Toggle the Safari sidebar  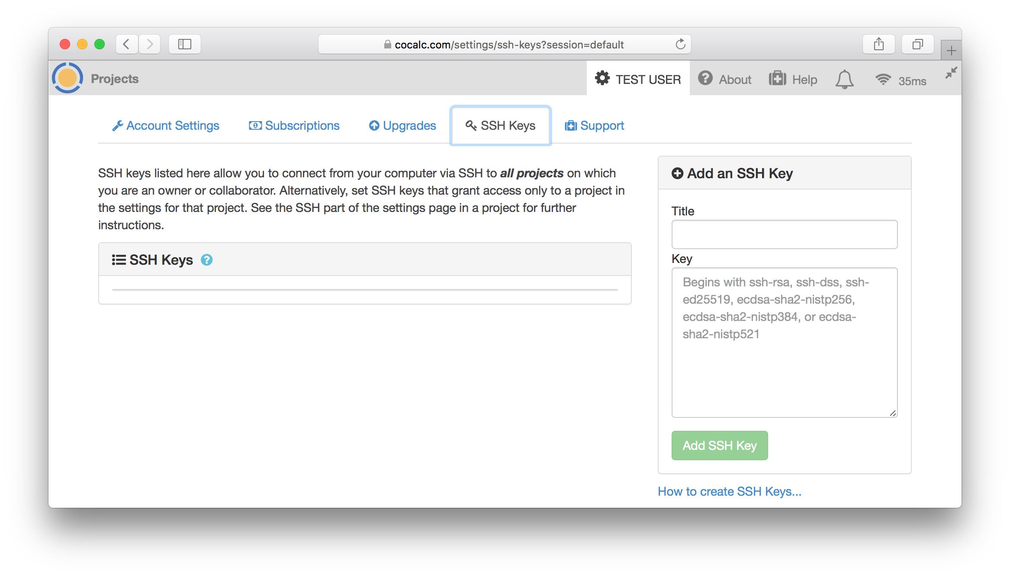185,44
